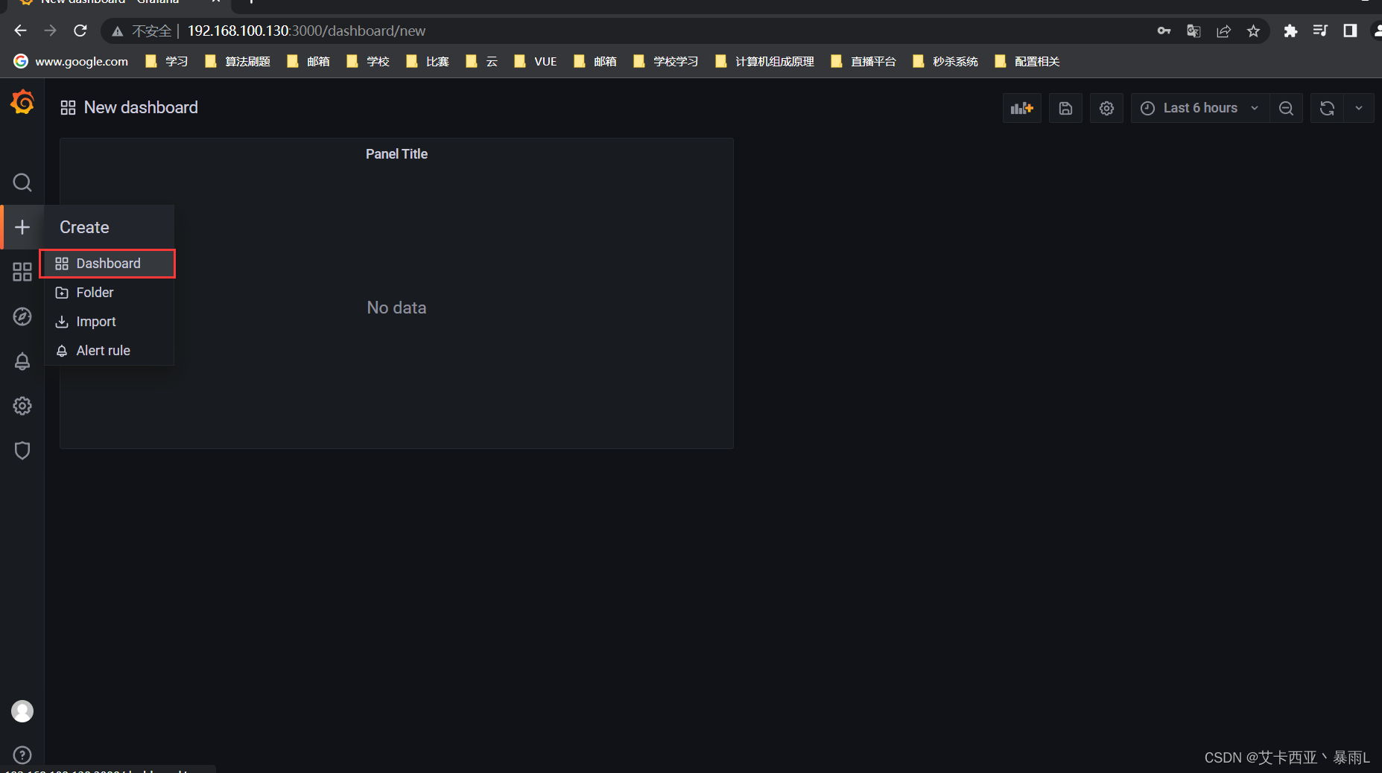The width and height of the screenshot is (1382, 773).
Task: Open the browser extensions puzzle icon
Action: tap(1290, 31)
